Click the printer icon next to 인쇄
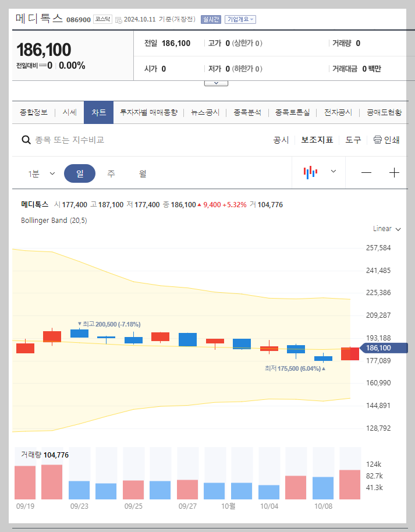 click(x=377, y=140)
